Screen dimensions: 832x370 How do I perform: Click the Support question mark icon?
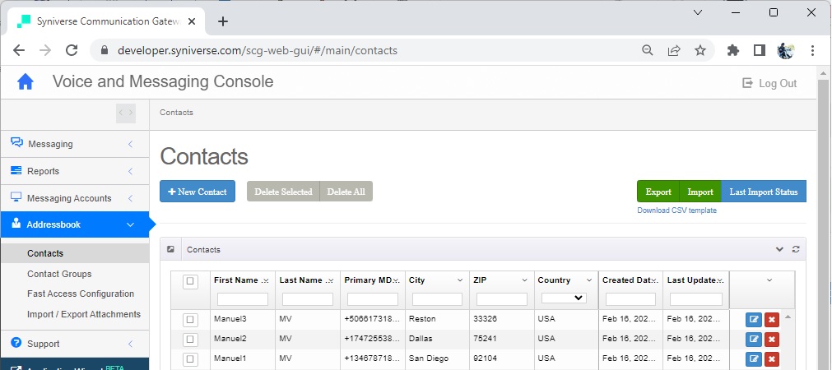pos(16,343)
